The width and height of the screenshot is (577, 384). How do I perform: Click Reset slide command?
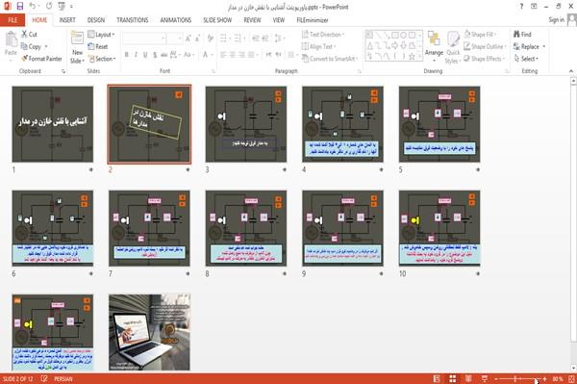coord(98,46)
